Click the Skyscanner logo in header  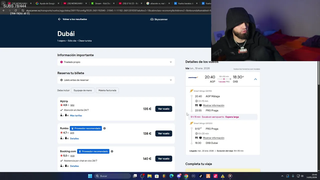click(159, 19)
